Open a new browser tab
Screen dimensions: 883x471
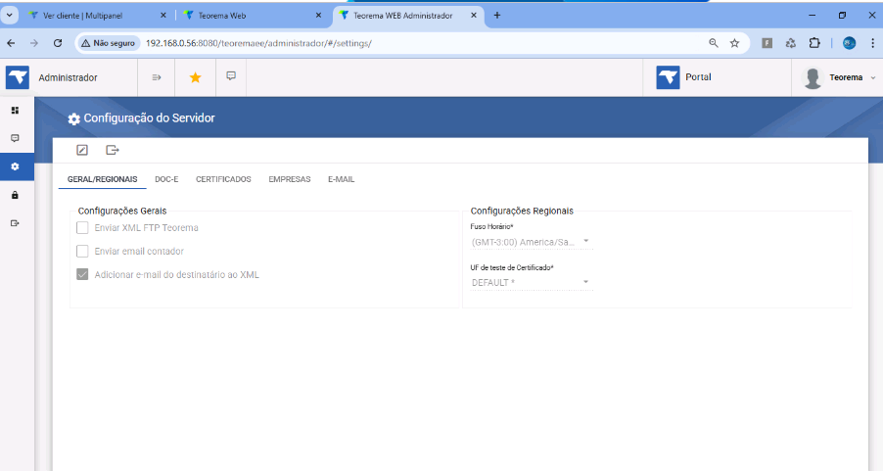tap(496, 16)
